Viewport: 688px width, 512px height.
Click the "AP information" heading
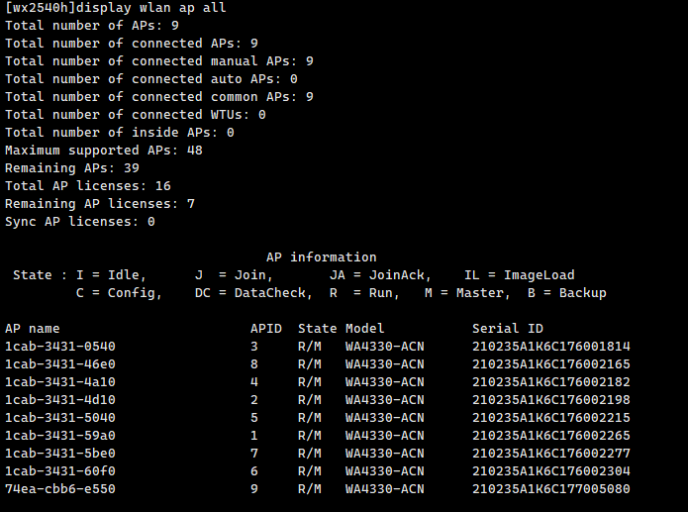(x=322, y=257)
